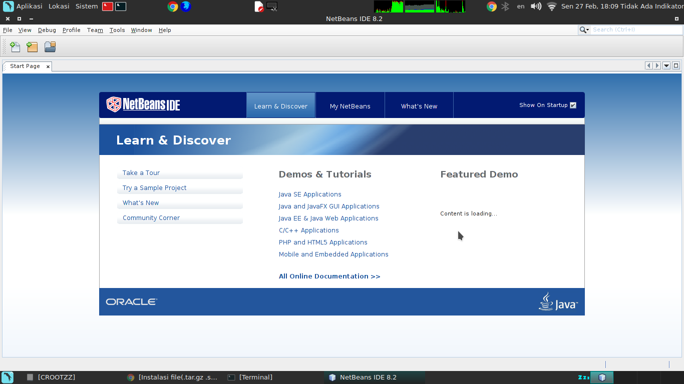
Task: Open the volume speaker indicator
Action: pyautogui.click(x=536, y=6)
